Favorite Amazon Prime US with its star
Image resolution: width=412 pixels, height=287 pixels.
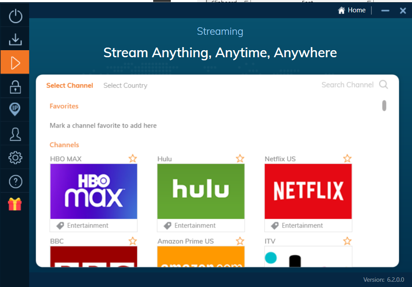240,241
